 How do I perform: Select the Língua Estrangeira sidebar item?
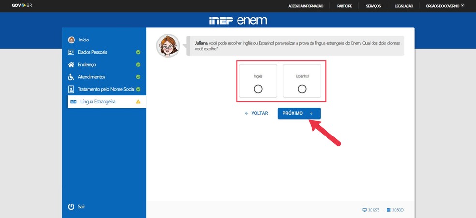coord(106,102)
